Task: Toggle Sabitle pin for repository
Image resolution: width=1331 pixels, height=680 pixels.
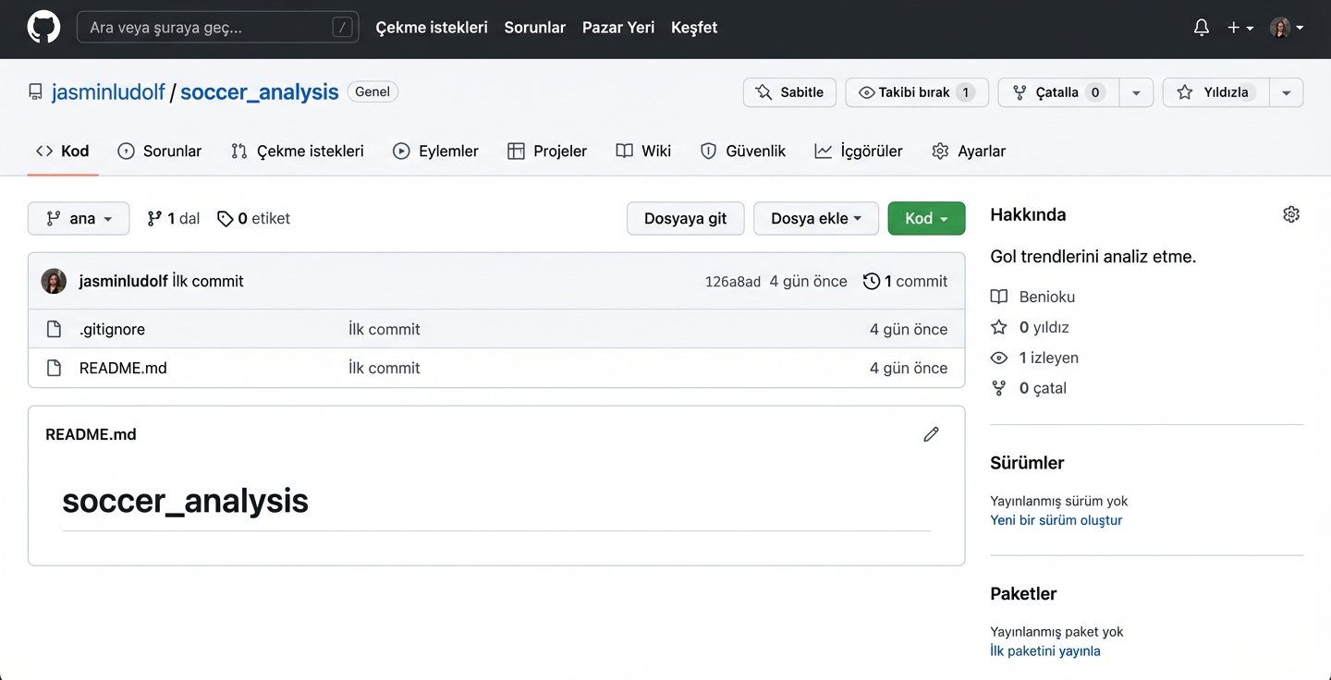Action: [789, 92]
